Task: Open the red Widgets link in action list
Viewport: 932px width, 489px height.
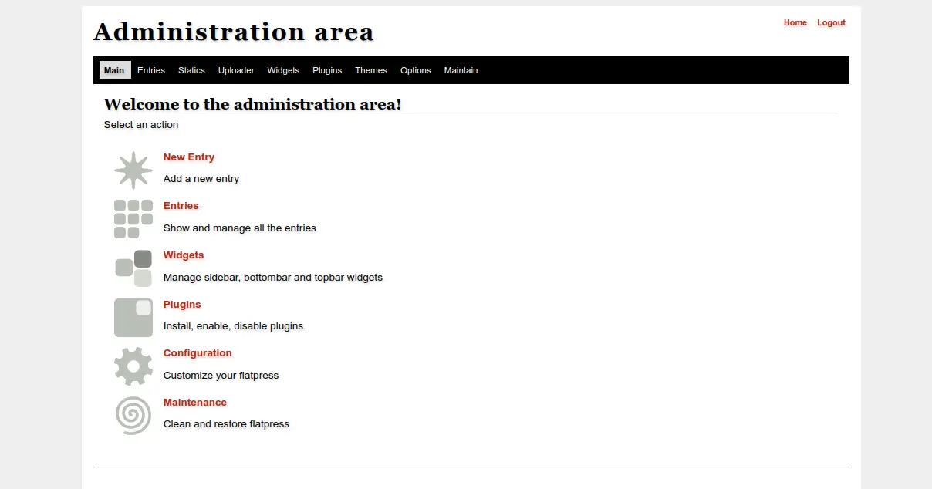Action: point(184,255)
